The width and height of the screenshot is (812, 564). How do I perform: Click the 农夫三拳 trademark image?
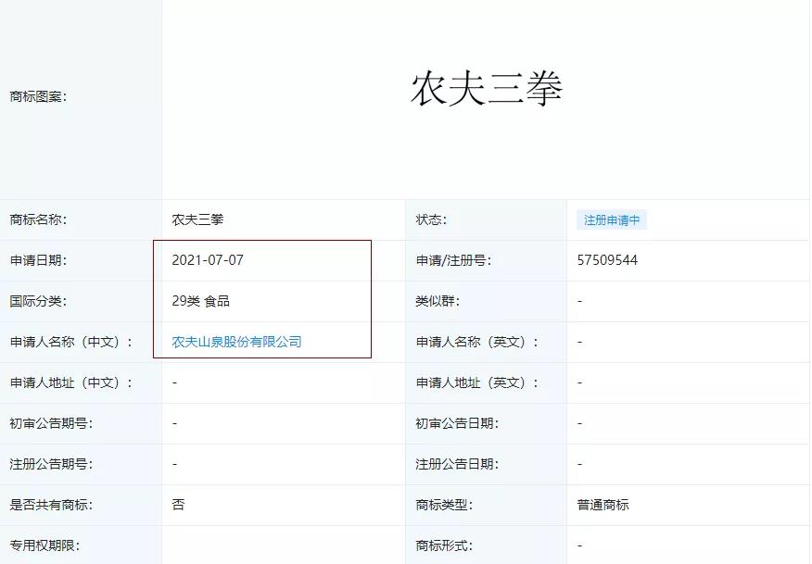click(487, 89)
